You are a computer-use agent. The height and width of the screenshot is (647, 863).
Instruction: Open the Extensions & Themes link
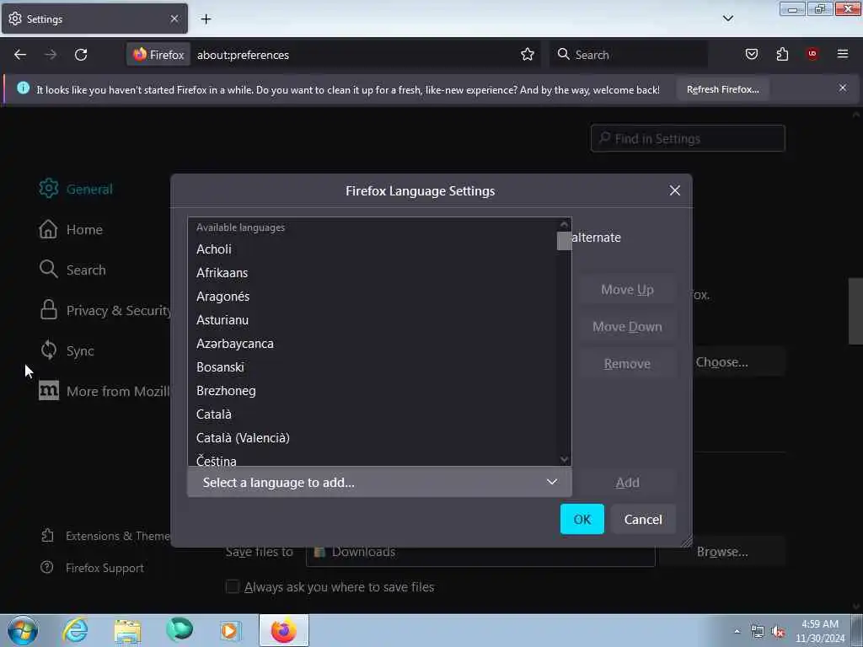[x=105, y=536]
